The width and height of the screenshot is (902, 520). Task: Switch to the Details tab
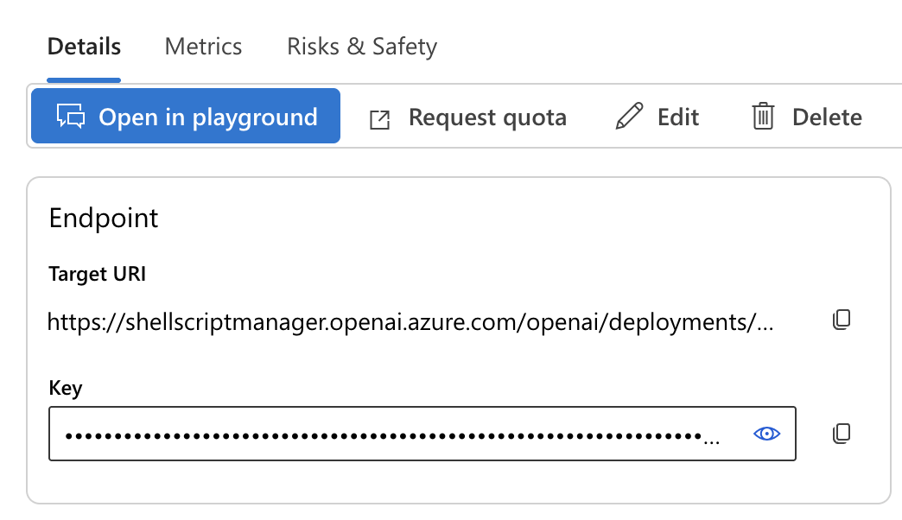point(84,46)
